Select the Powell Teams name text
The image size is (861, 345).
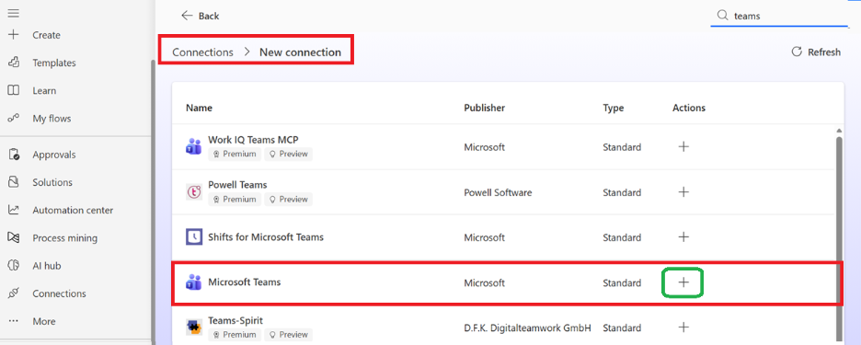pyautogui.click(x=237, y=185)
